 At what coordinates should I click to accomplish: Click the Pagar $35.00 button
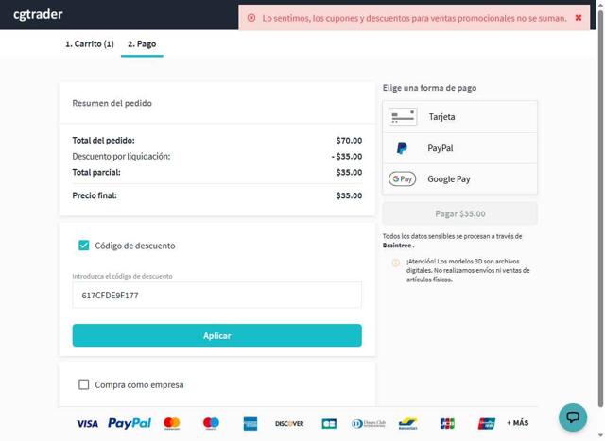[459, 213]
